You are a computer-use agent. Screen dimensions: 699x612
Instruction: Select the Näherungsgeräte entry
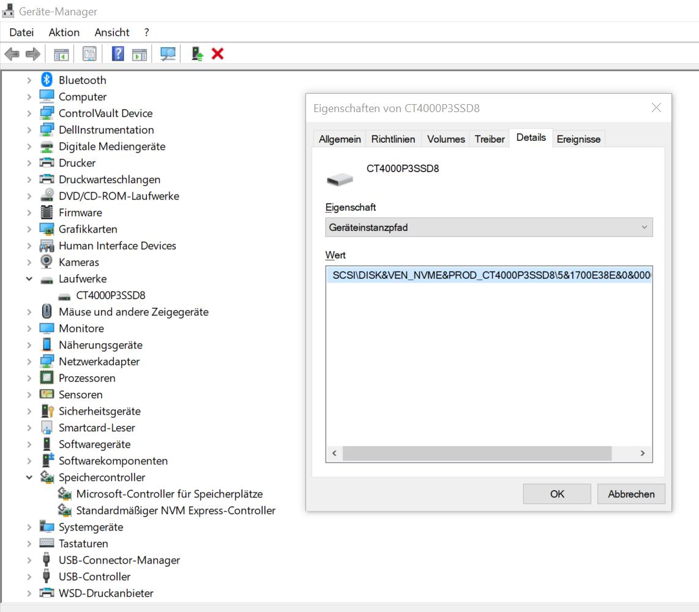[x=100, y=345]
